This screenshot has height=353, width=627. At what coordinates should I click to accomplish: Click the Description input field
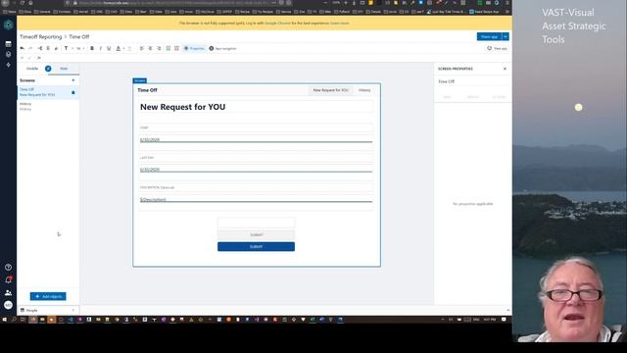pyautogui.click(x=256, y=199)
